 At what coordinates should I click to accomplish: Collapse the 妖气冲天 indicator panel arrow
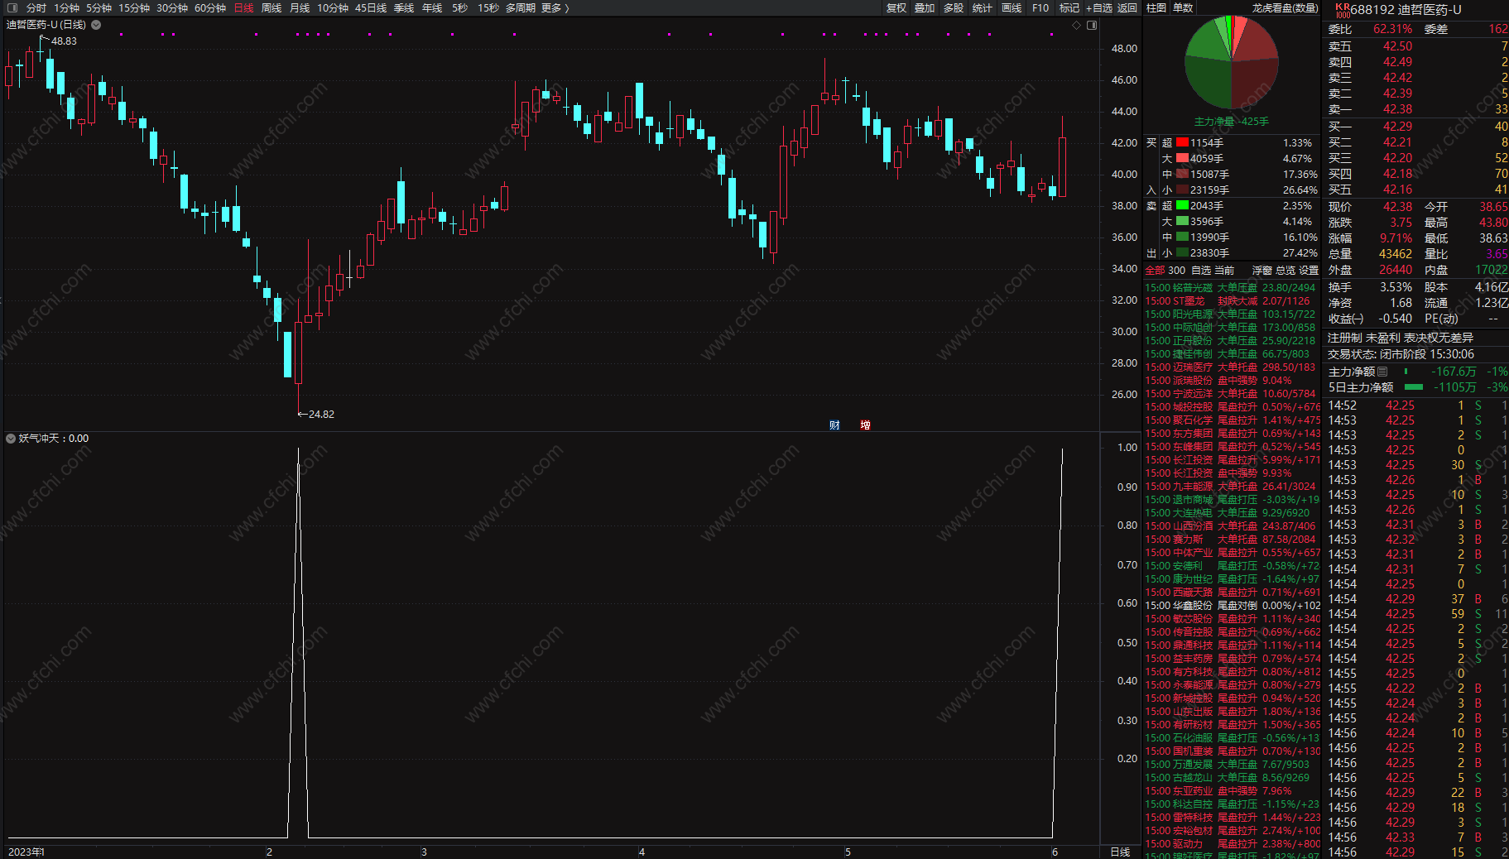tap(11, 439)
